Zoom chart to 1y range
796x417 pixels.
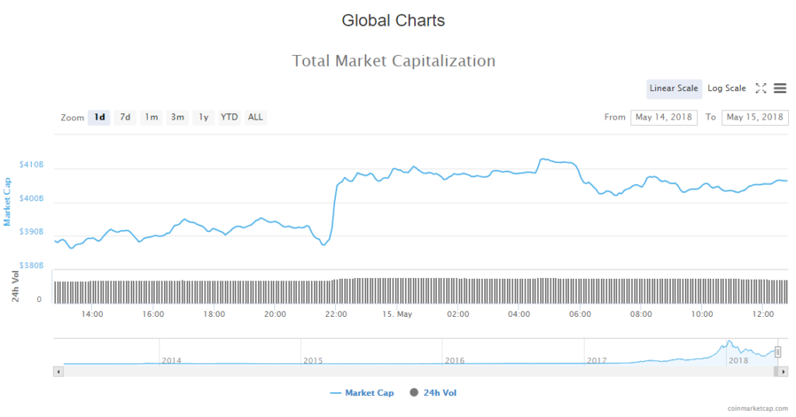pos(204,117)
